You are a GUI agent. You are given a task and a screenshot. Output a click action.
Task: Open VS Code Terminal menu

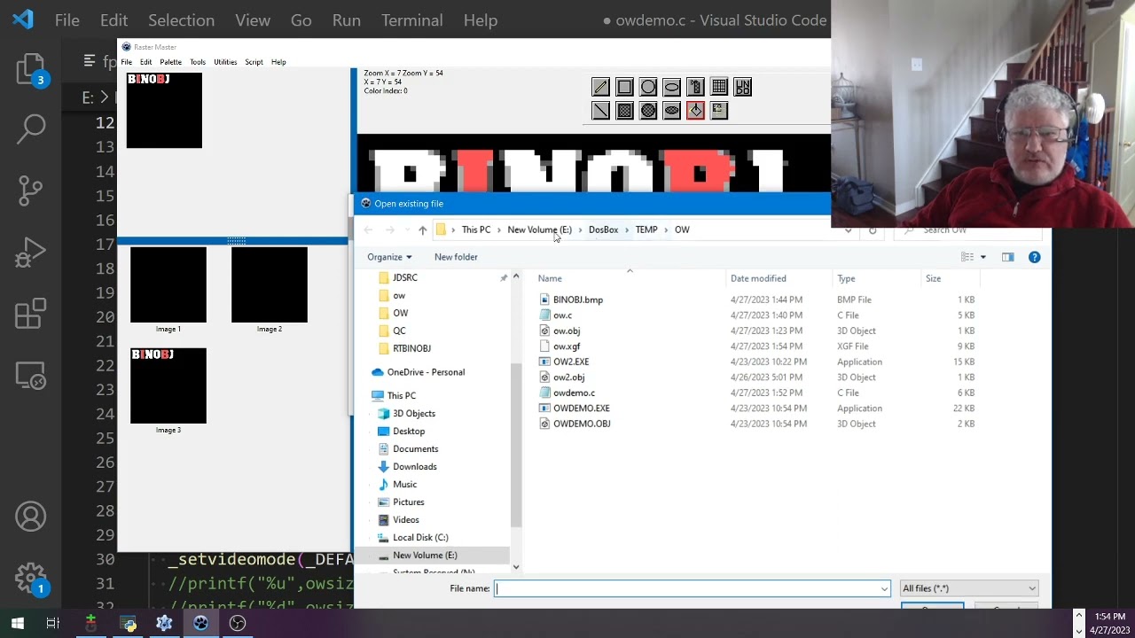tap(411, 19)
